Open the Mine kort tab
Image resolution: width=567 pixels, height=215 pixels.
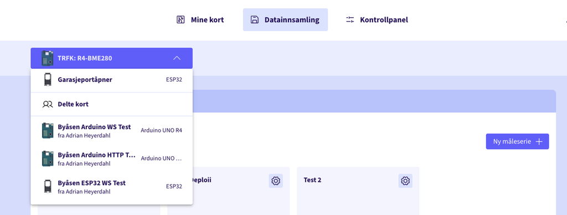click(x=200, y=19)
